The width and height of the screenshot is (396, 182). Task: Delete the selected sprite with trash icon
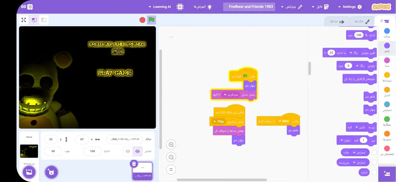(134, 164)
